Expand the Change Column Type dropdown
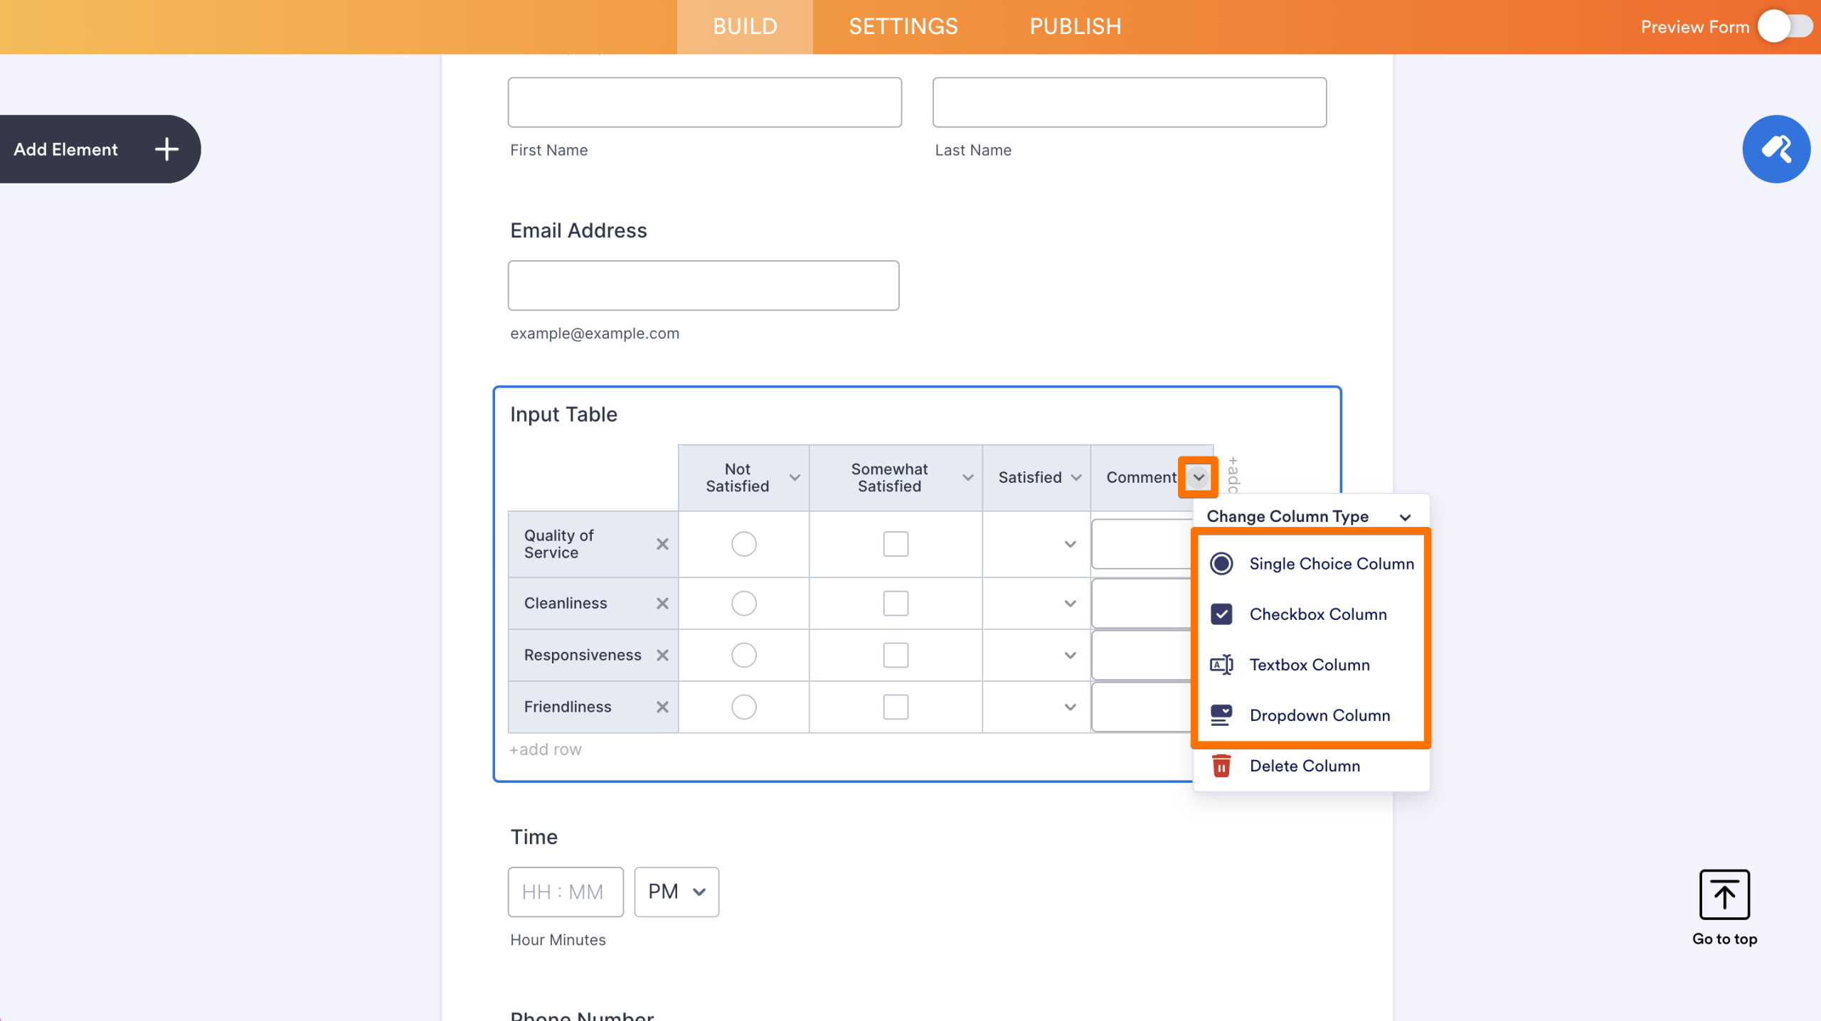 coord(1405,516)
